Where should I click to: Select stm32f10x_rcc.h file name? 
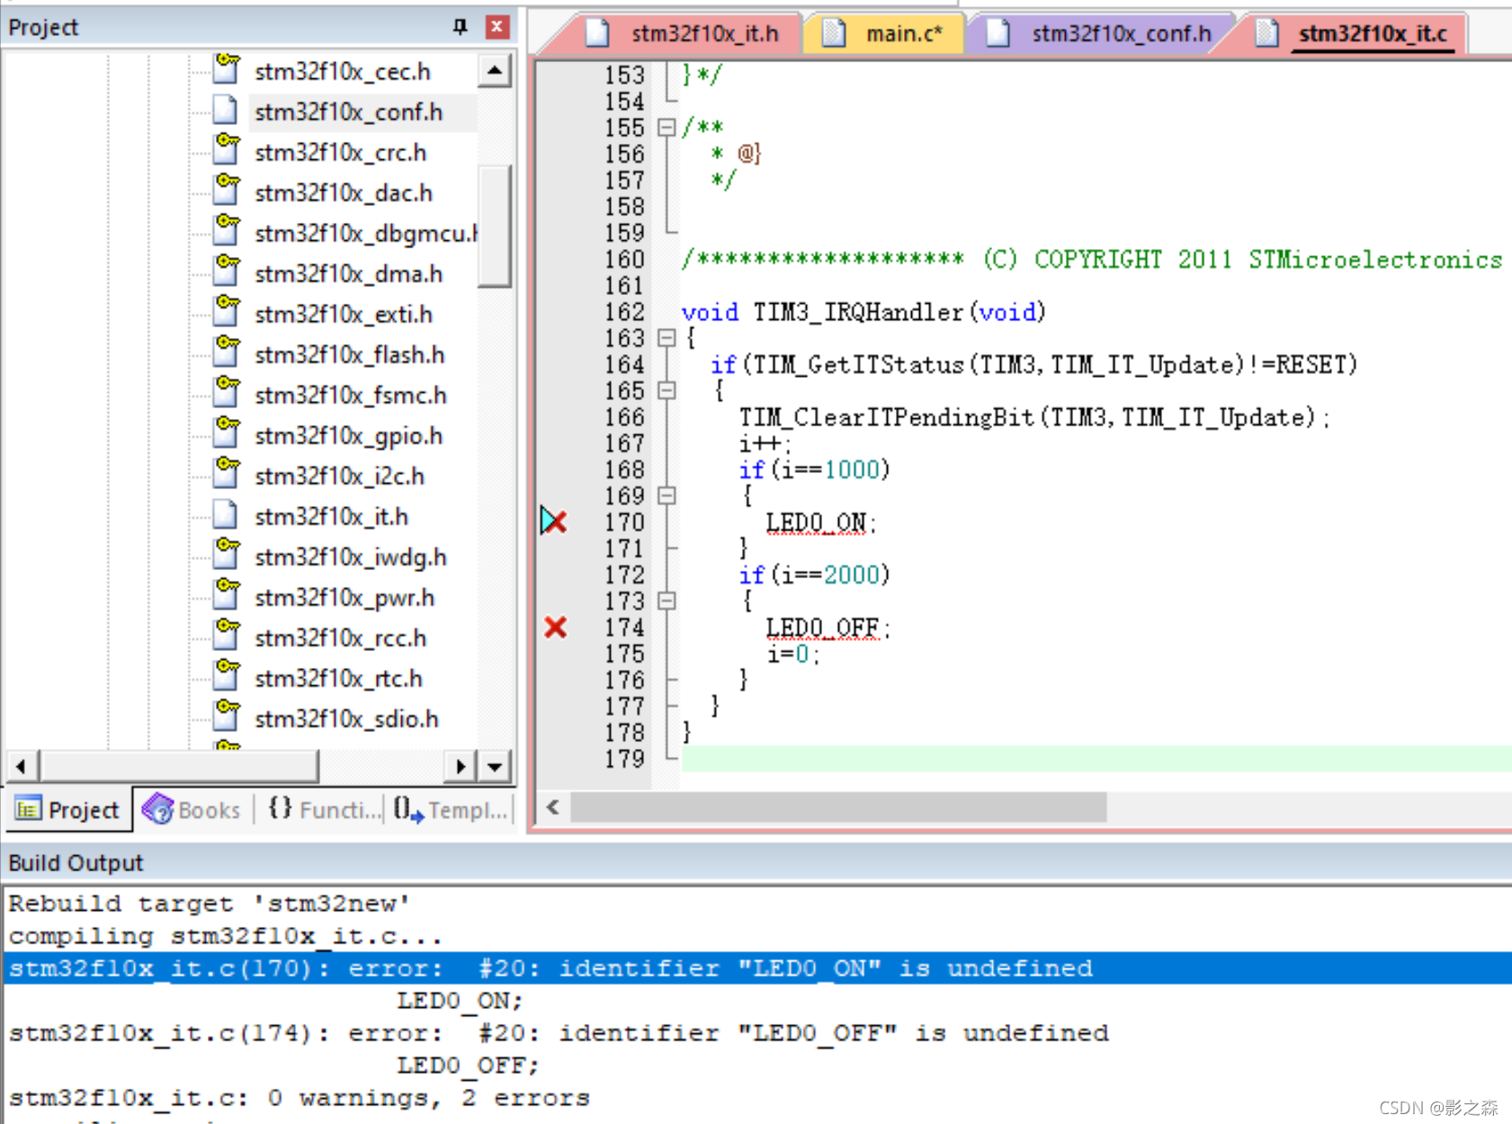coord(340,638)
